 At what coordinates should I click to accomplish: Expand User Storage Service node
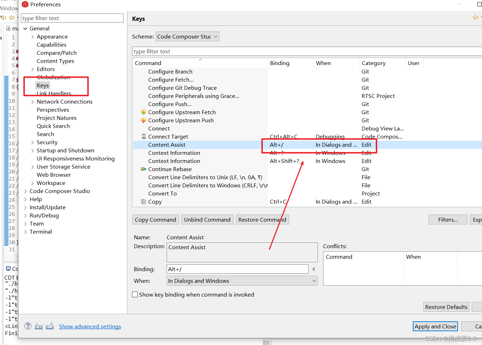32,166
